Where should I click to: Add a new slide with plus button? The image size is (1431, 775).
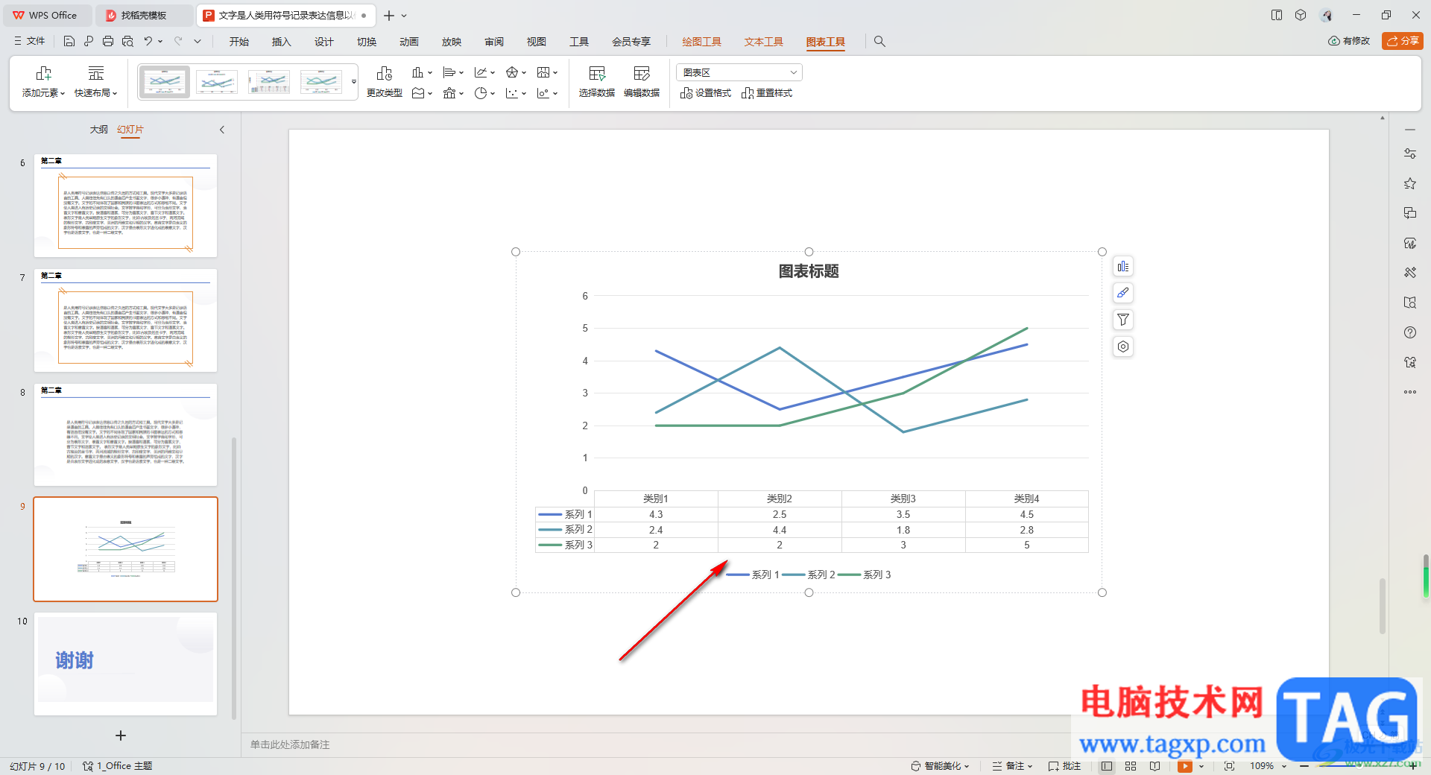coord(121,736)
